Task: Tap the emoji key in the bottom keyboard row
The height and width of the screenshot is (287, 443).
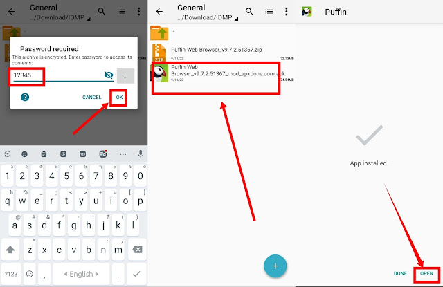Action: pyautogui.click(x=30, y=274)
